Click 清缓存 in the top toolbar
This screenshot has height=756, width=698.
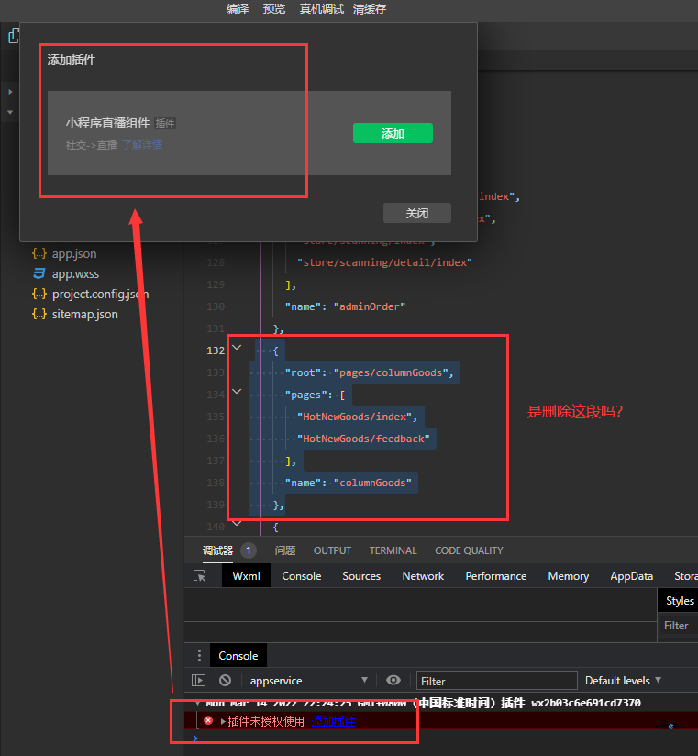(x=370, y=8)
